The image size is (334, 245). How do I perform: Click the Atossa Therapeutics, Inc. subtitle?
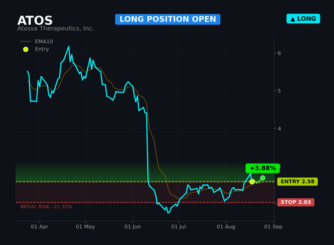pos(55,29)
